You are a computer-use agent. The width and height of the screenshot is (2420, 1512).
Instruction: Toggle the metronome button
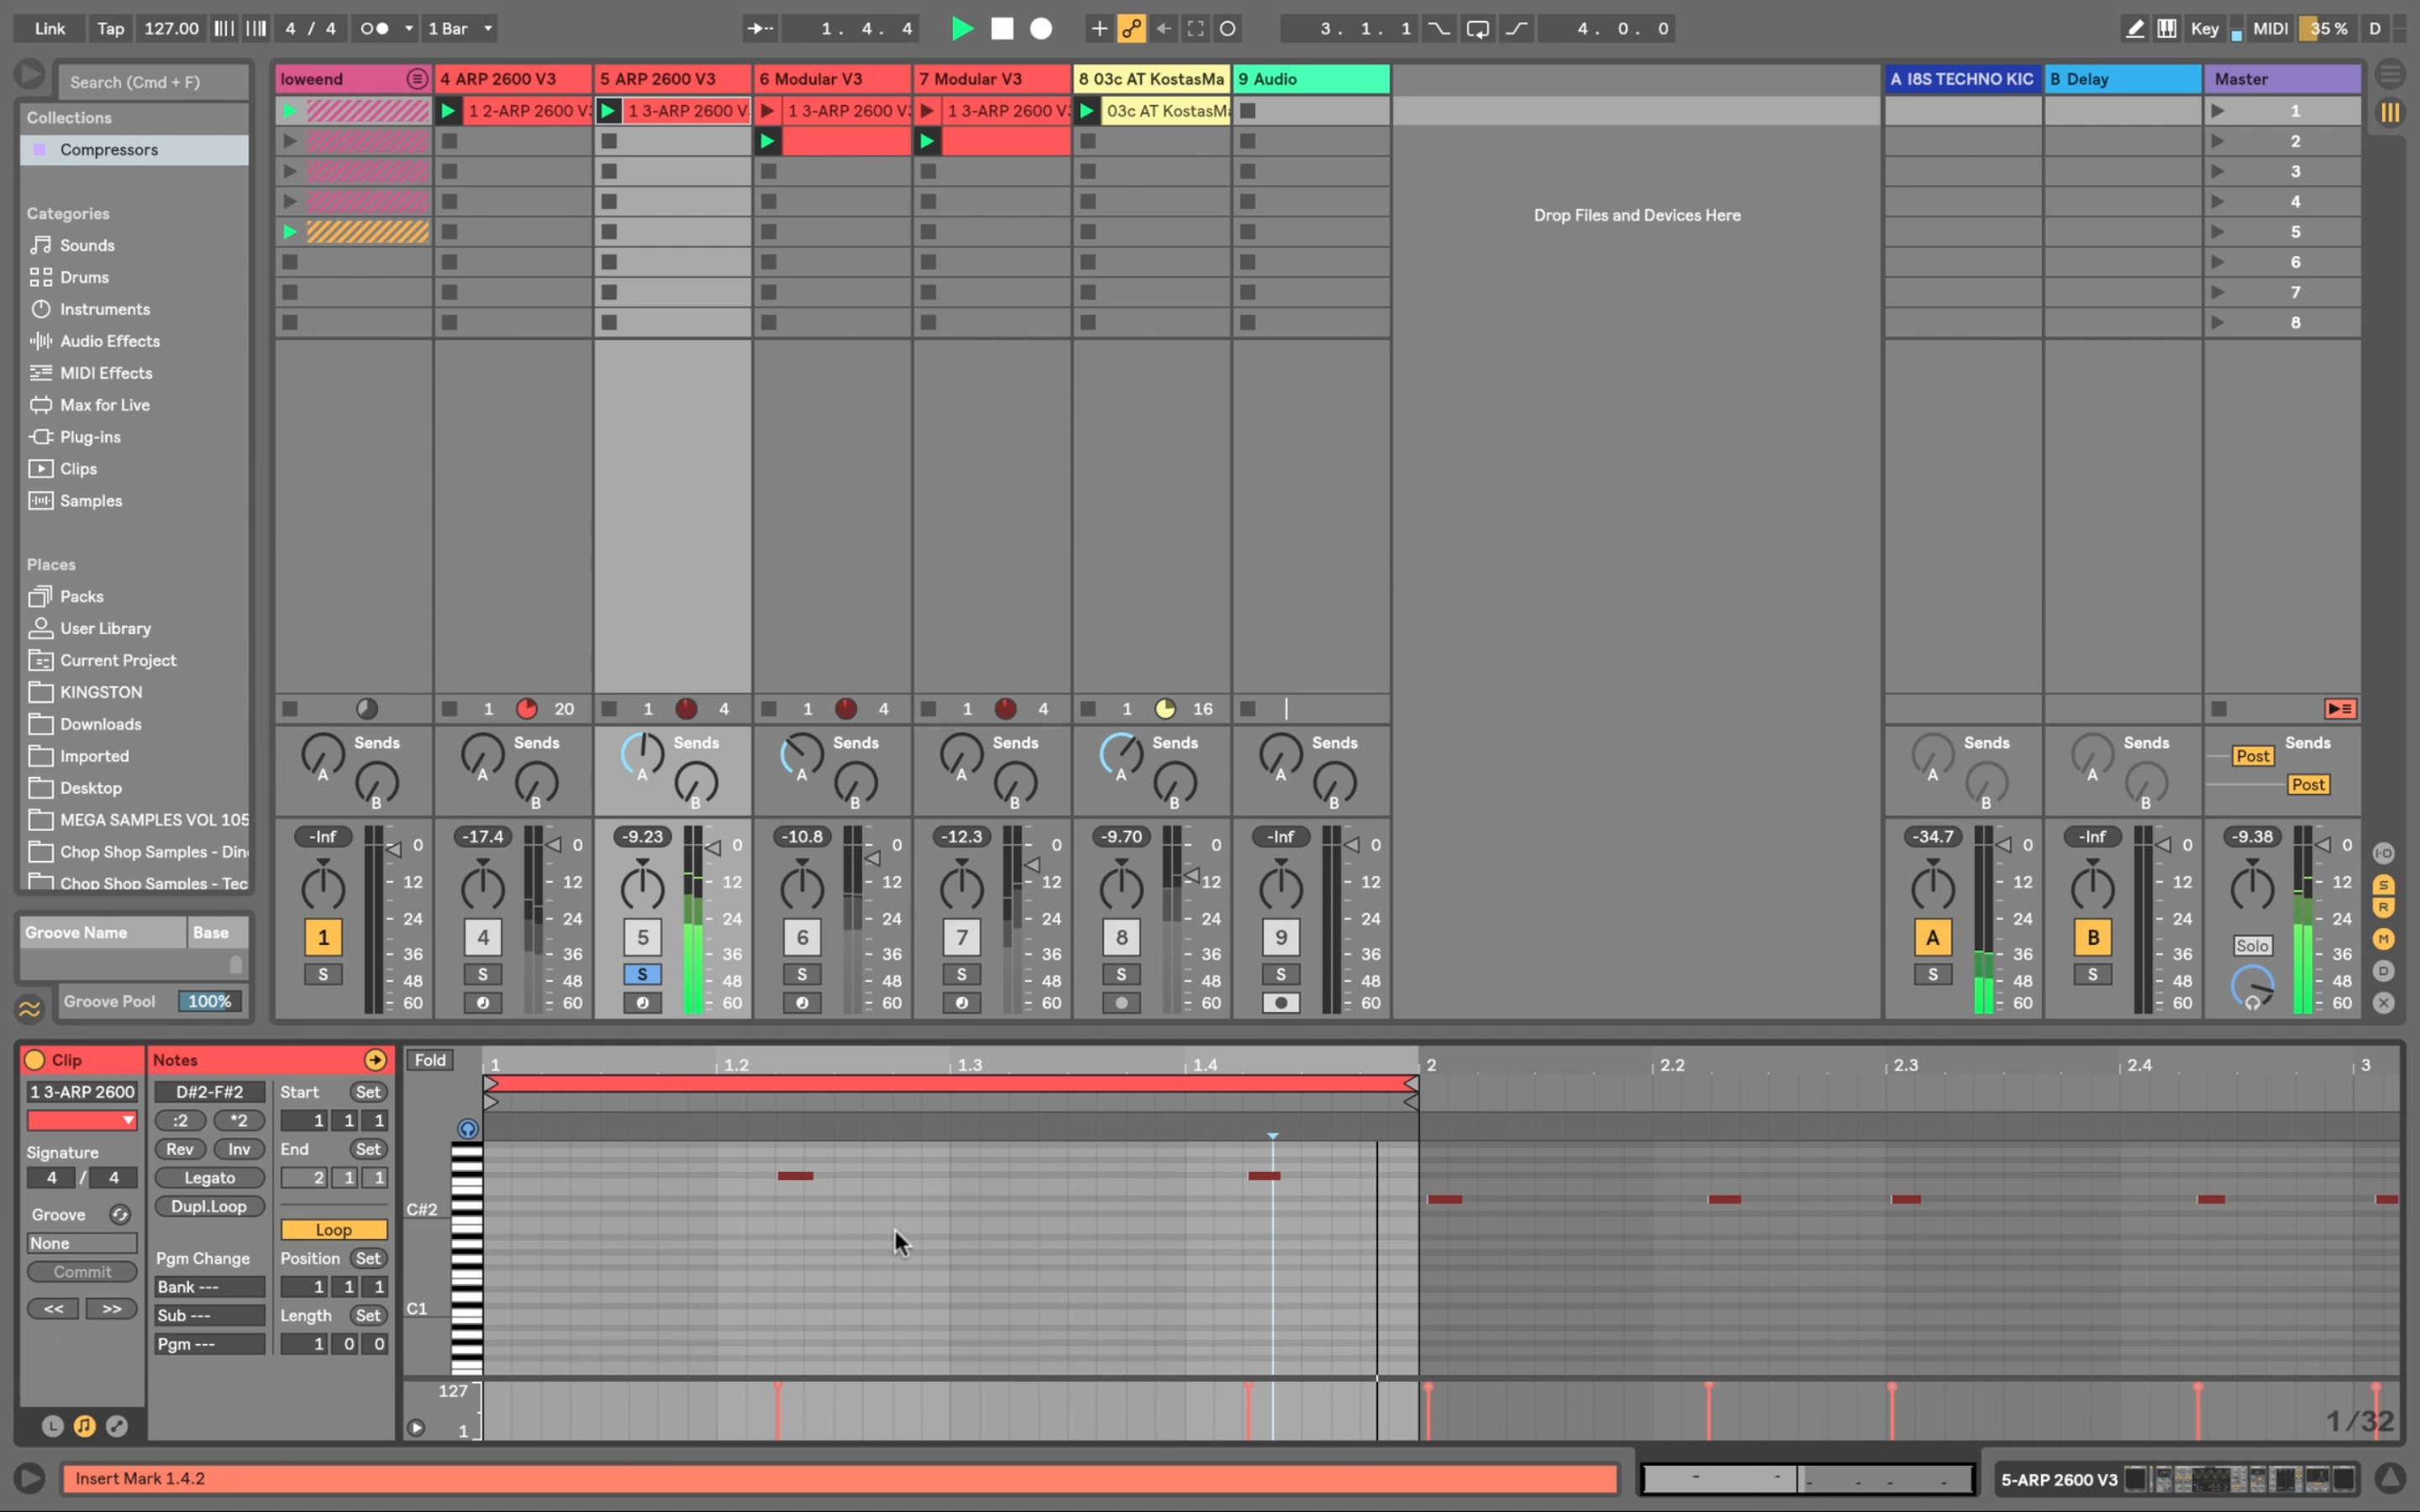pos(375,28)
